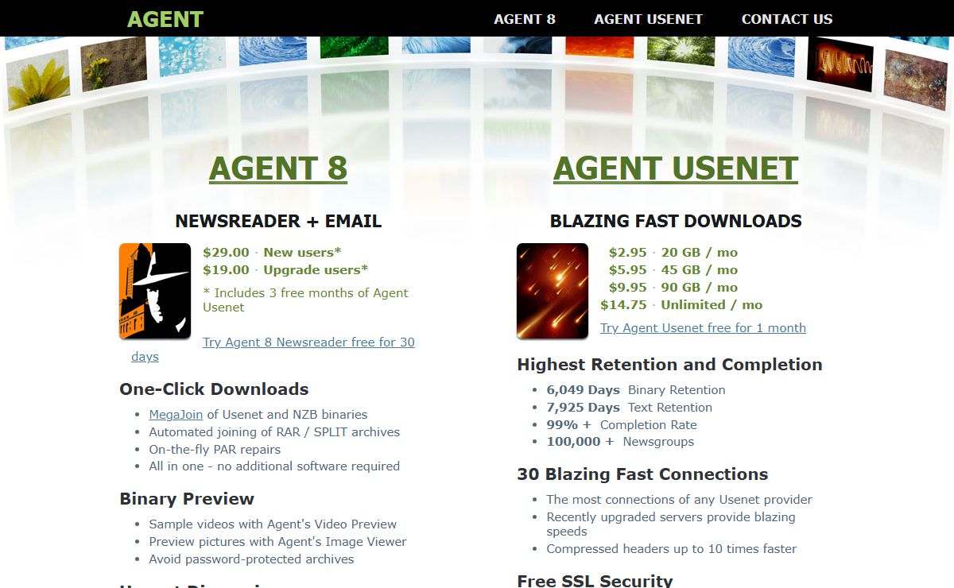
Task: Click the yellow flower banner thumbnail
Action: point(38,79)
